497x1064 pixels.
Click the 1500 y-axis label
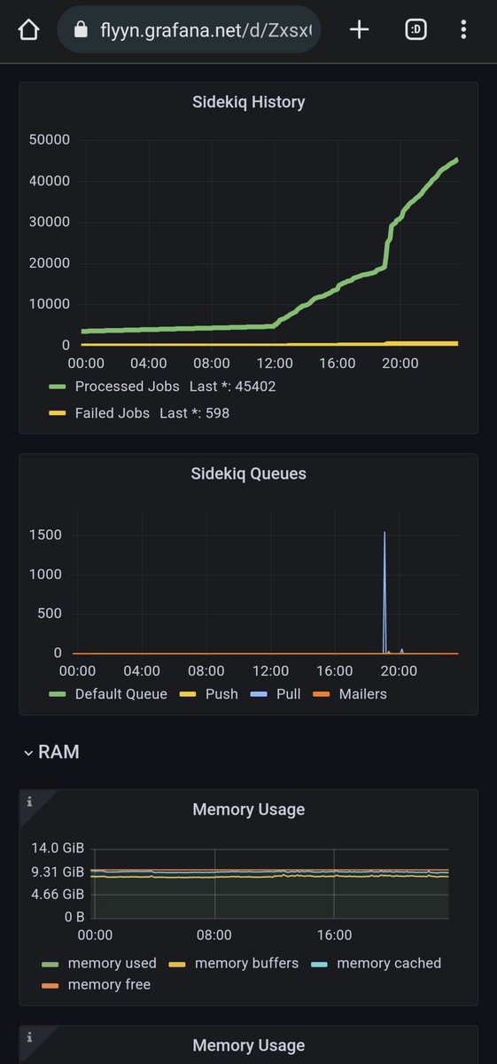45,535
